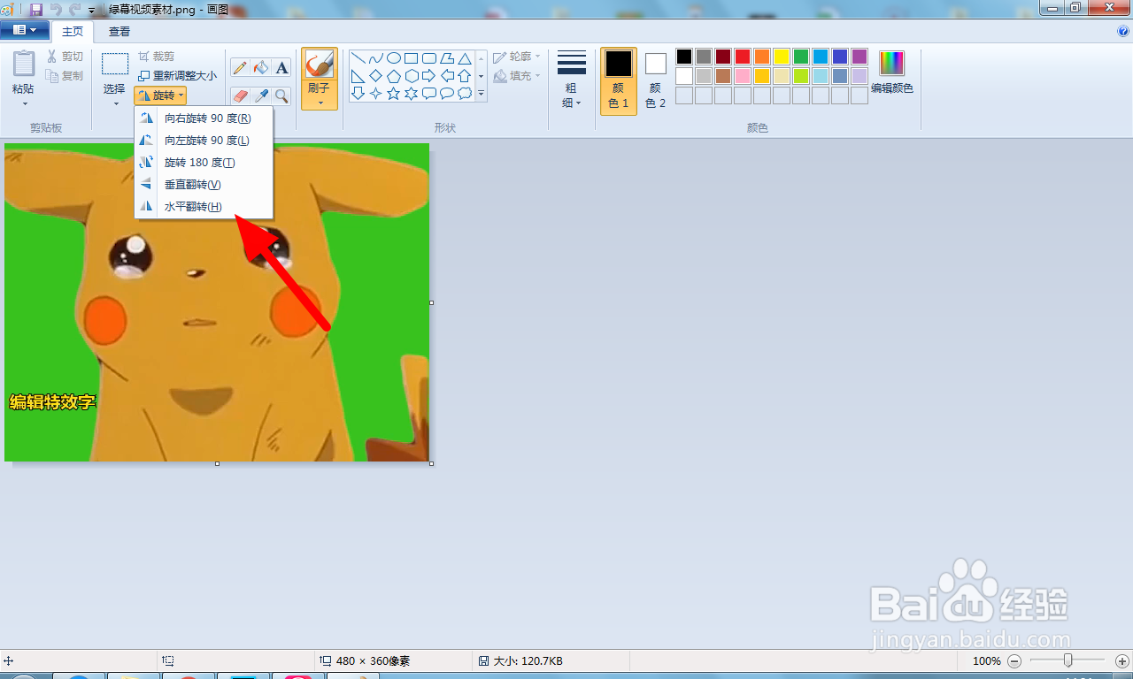Choose 向右旋转 90 度 menu item

tap(204, 118)
